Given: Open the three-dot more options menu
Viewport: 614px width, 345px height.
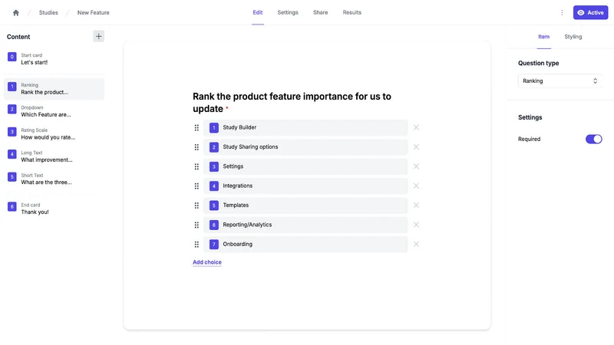Looking at the screenshot, I should coord(562,12).
